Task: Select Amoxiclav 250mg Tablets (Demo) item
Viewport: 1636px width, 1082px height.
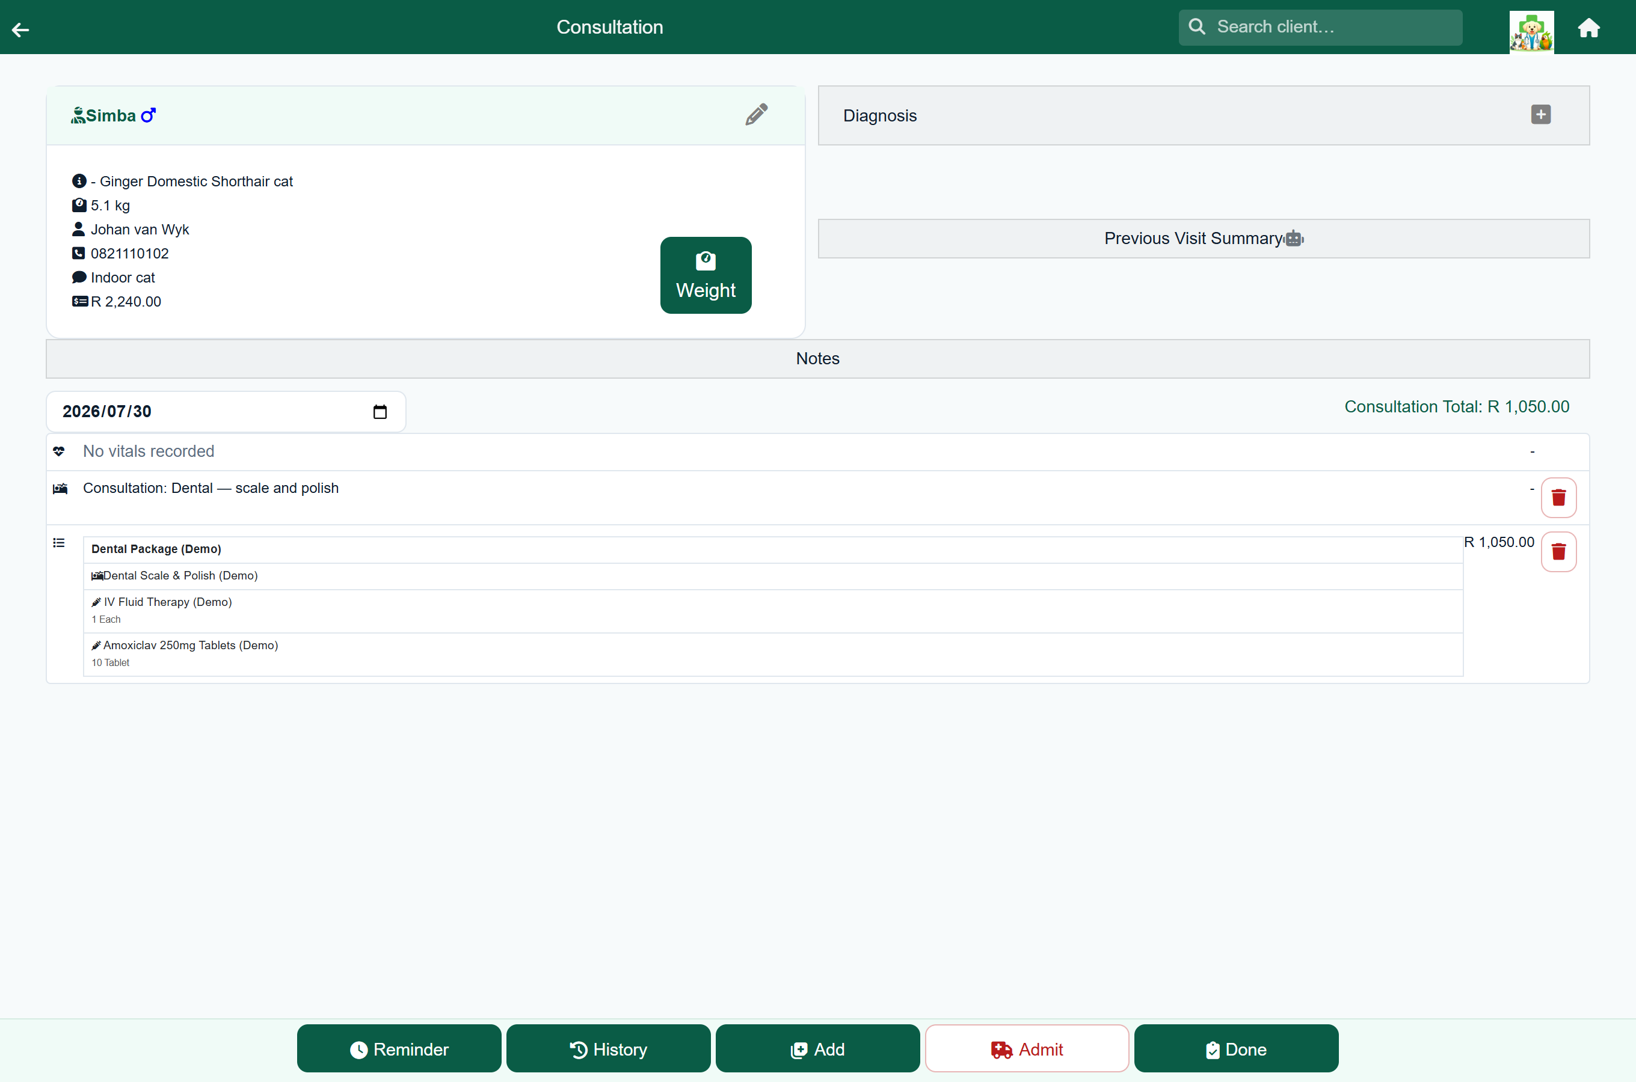Action: click(772, 654)
